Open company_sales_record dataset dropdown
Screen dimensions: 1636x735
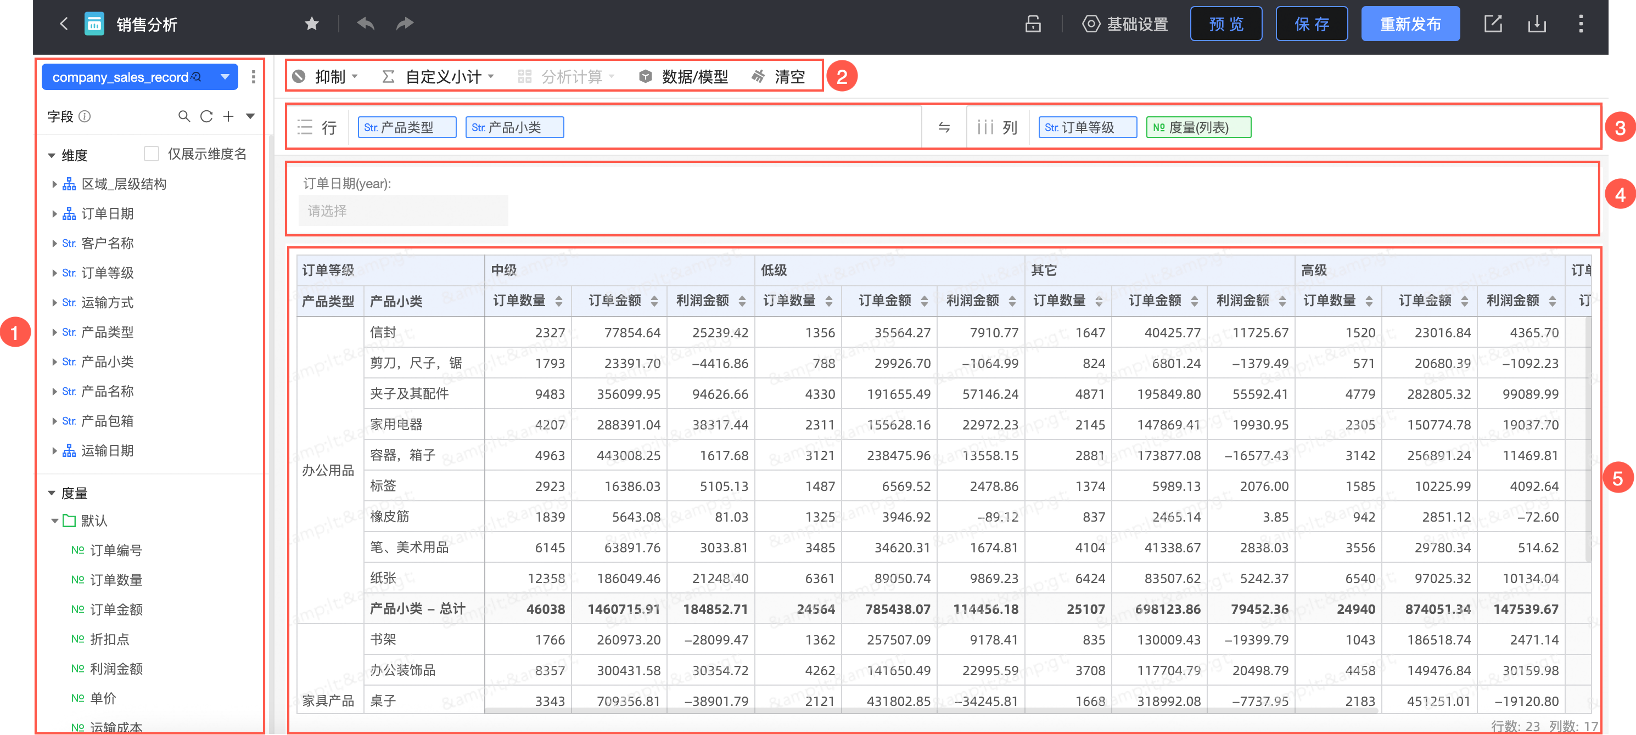coord(225,77)
